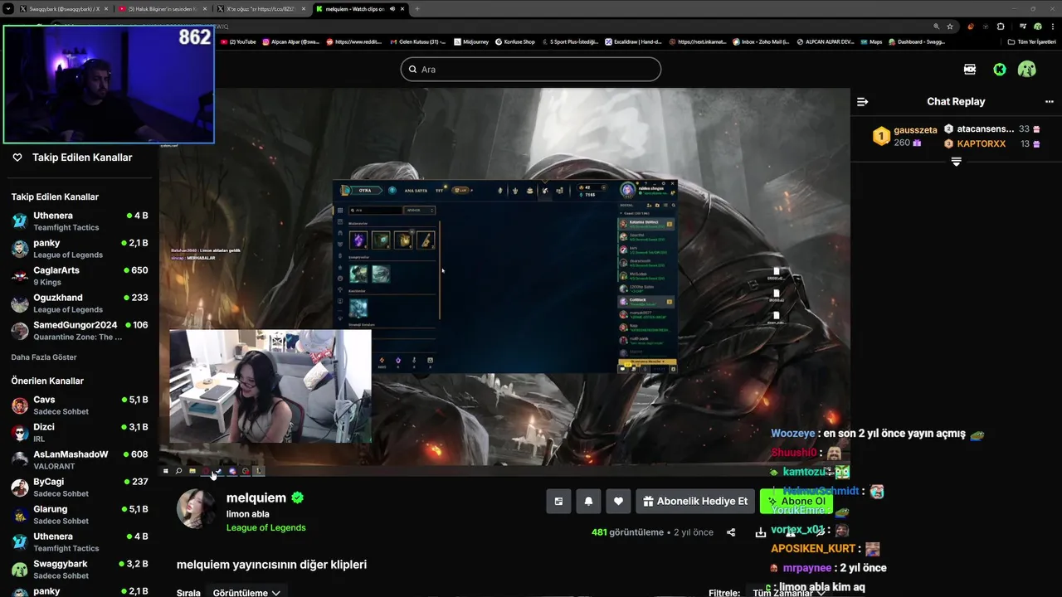
Task: Click the Takip Edilen Kanallar sidebar header
Action: [x=81, y=157]
